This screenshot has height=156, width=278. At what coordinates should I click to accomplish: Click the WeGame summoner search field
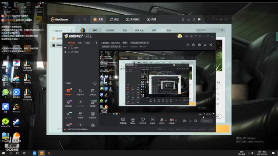point(210,30)
